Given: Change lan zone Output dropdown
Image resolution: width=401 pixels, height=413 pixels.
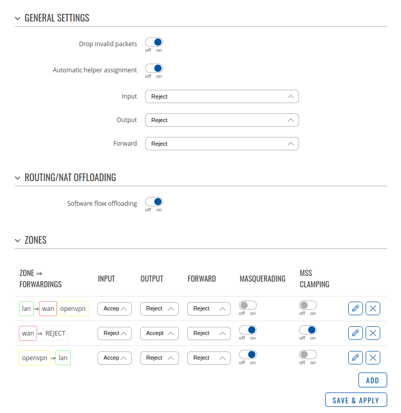Looking at the screenshot, I should pos(159,309).
